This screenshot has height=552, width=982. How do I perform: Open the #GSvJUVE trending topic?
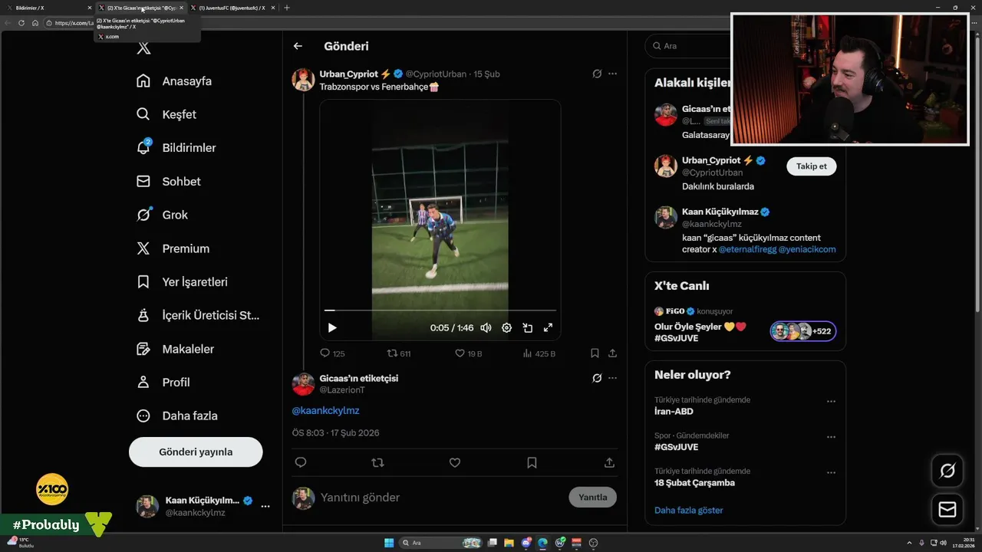pos(677,447)
